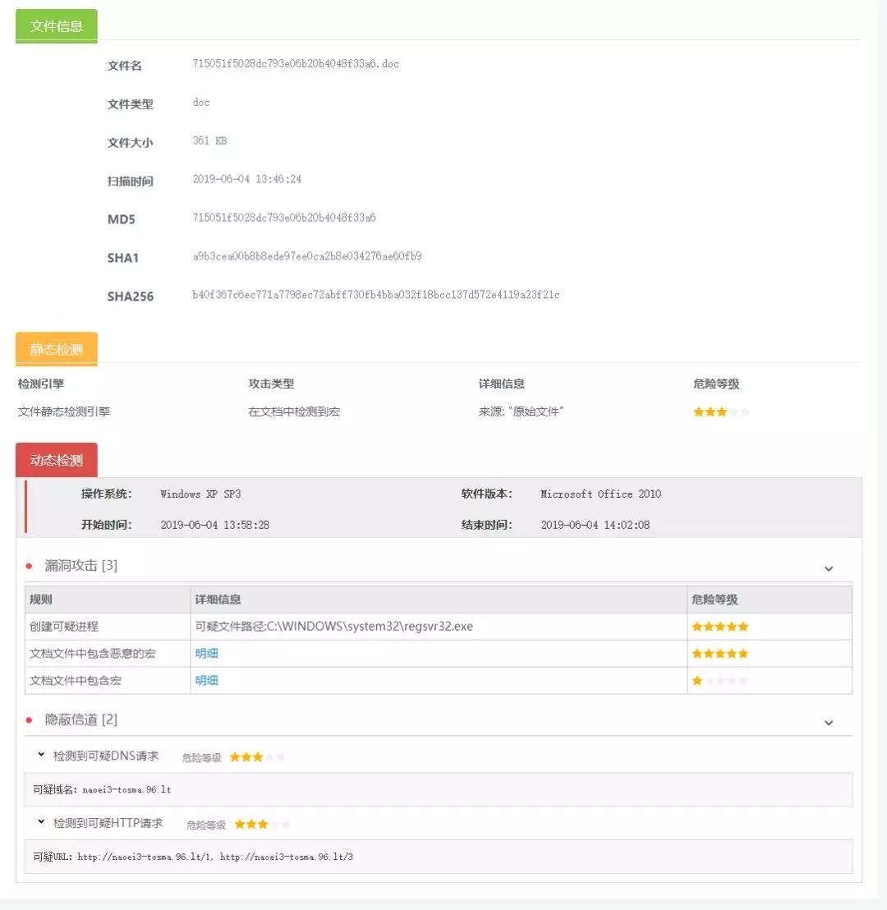Click the 动态检测 red section tab
Screen dimensions: 887x910
tap(56, 460)
